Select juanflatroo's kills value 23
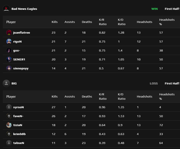This screenshot has width=180, height=149. point(53,33)
